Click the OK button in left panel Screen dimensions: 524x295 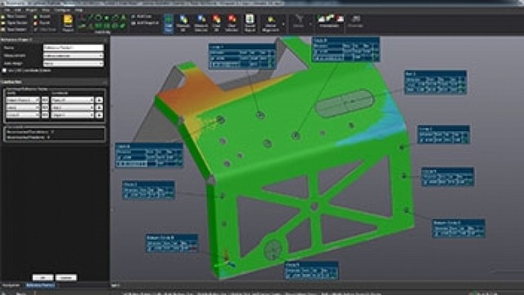[x=43, y=278]
